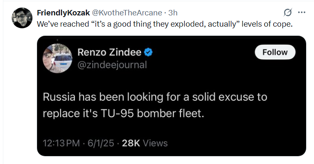The image size is (314, 164).
Task: Follow Renzo Zindee
Action: 275,52
